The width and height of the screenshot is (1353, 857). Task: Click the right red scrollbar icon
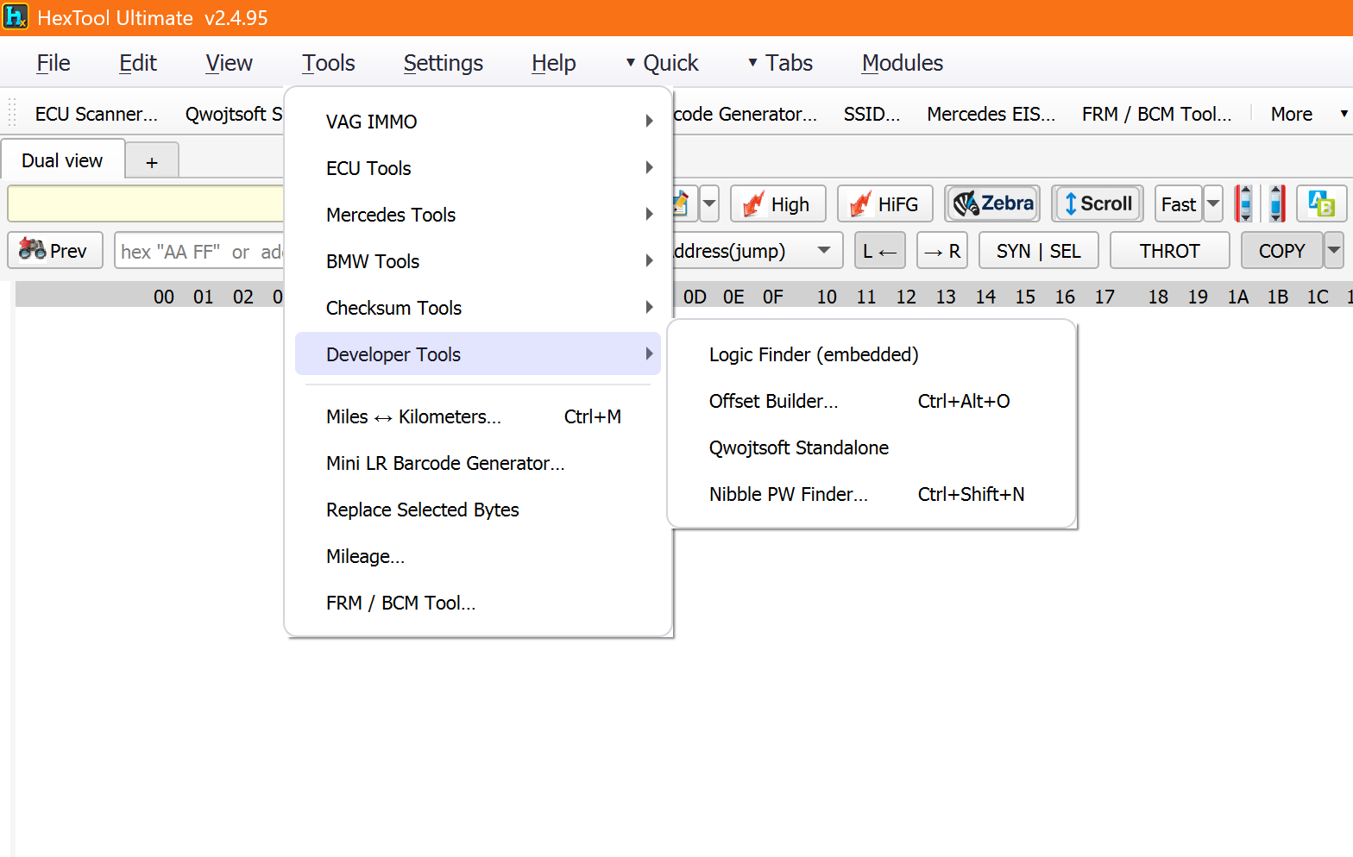click(x=1276, y=204)
